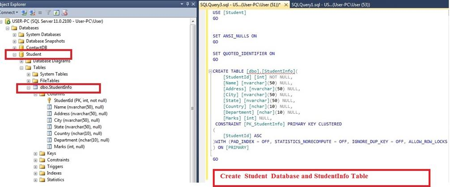Open Object Explorer window position dropdown arrow

tap(182, 4)
